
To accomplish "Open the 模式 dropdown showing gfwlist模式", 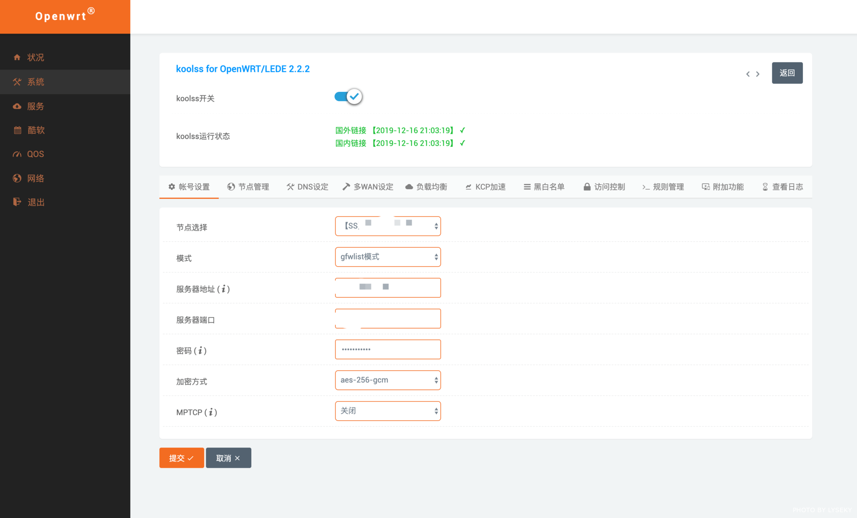I will (x=388, y=257).
